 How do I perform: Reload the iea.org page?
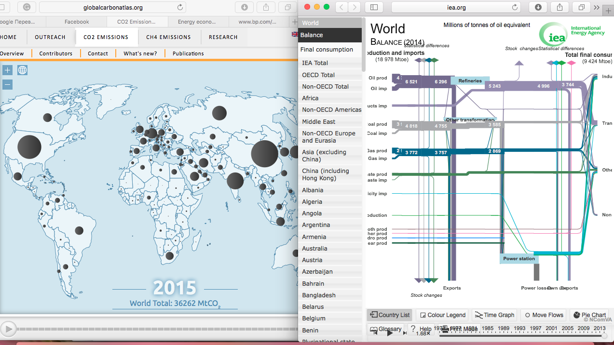(515, 7)
